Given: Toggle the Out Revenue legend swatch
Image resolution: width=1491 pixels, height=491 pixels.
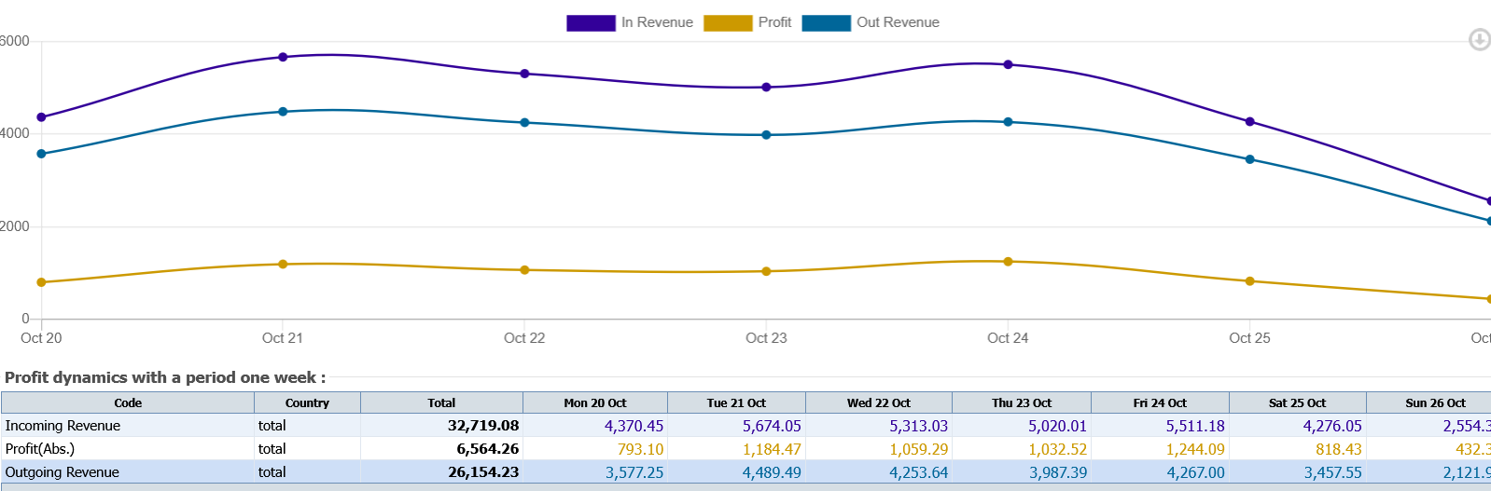Looking at the screenshot, I should [827, 22].
